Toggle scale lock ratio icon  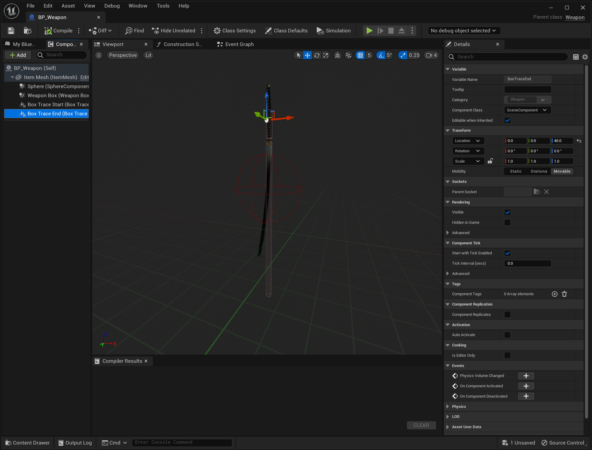coord(490,161)
